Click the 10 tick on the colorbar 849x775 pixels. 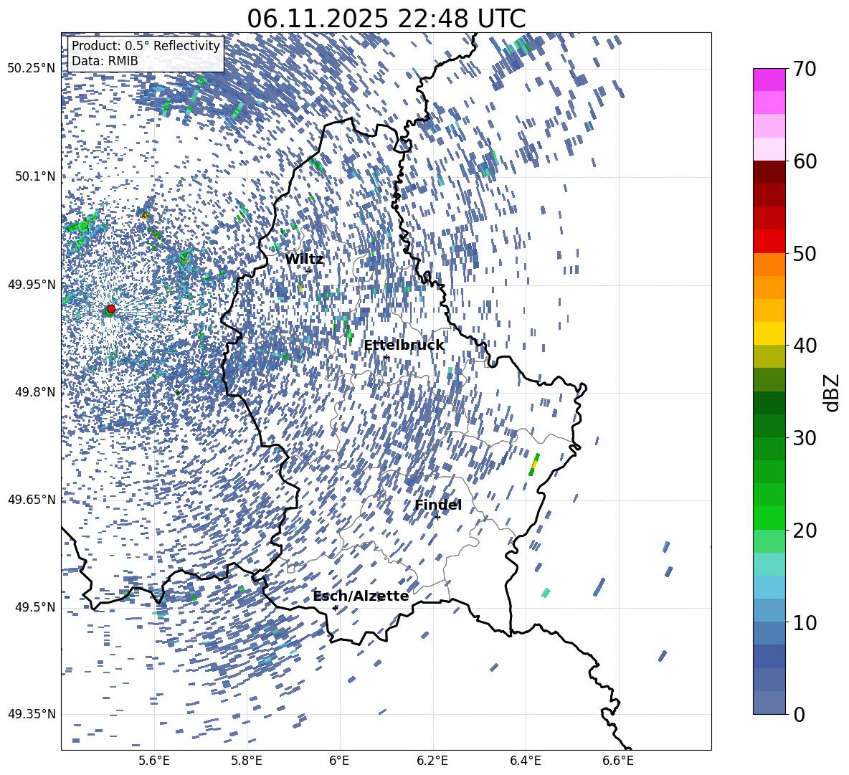[x=805, y=622]
